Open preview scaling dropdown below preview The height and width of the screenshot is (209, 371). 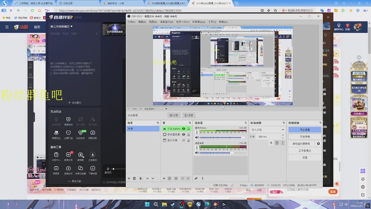(155, 109)
